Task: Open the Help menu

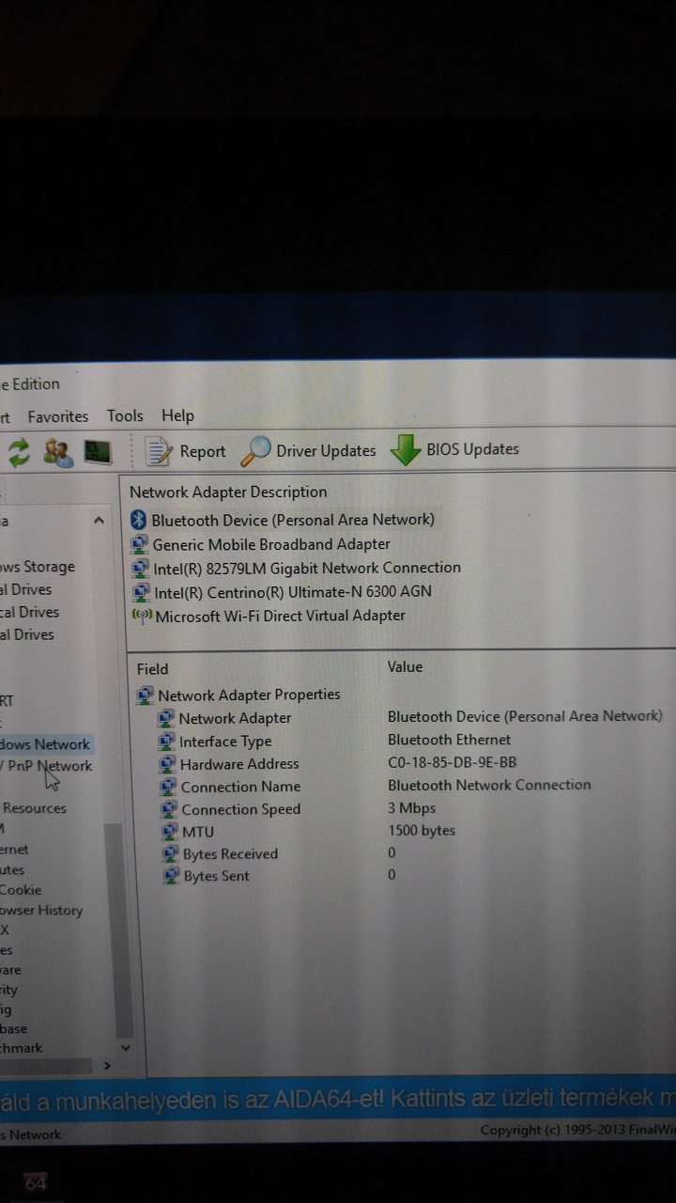Action: pyautogui.click(x=177, y=415)
